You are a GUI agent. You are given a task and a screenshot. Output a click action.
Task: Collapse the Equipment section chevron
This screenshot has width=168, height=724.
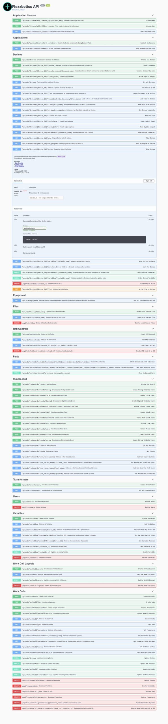click(x=153, y=295)
